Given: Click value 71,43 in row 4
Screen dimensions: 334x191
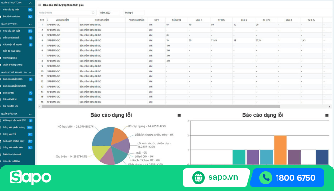Looking at the screenshot, I should [214, 40].
